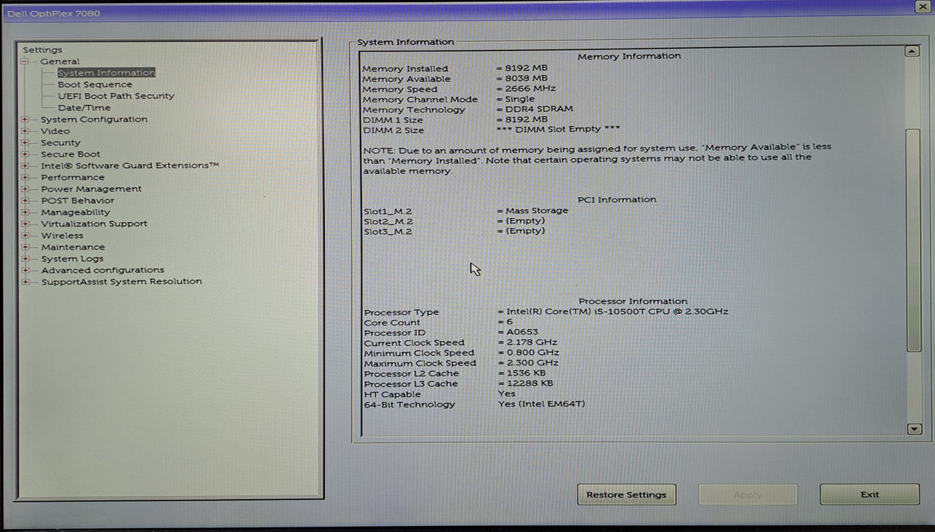This screenshot has height=532, width=935.
Task: Click the DIMM Slot Empty text
Action: (558, 129)
